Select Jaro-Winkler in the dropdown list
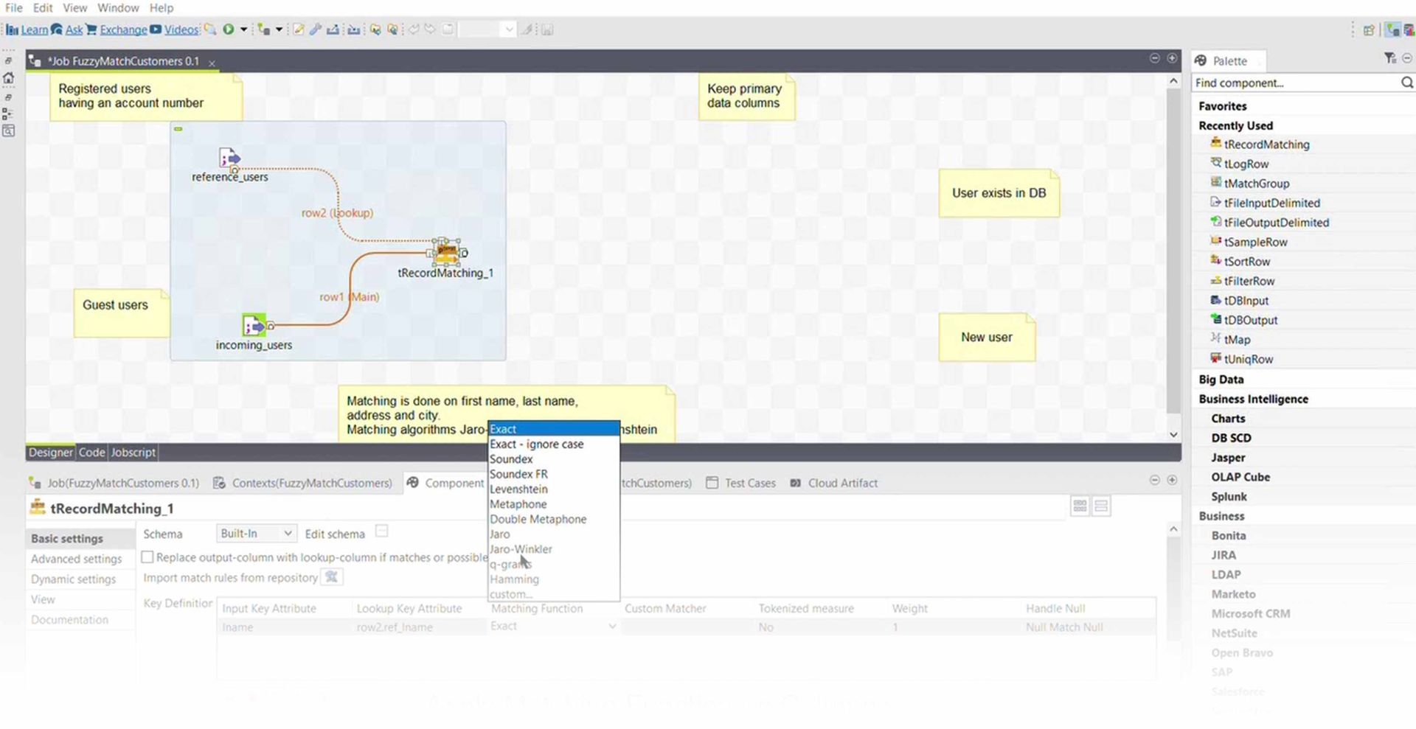Screen dimensions: 1416x729 (521, 549)
